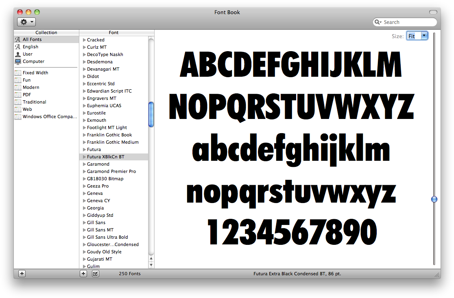Screen dimensions: 454x298
Task: Click the Modern collection icon
Action: tap(18, 87)
